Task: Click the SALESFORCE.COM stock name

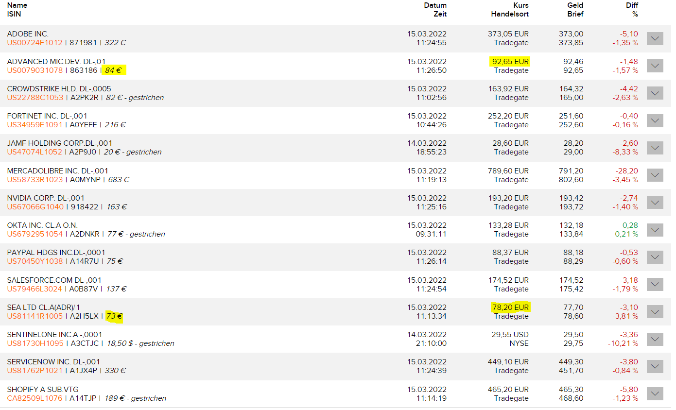Action: pyautogui.click(x=54, y=280)
